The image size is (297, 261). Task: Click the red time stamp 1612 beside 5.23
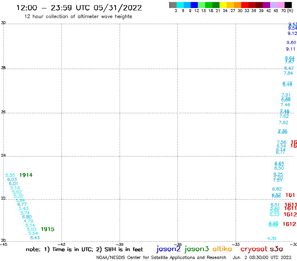(290, 214)
